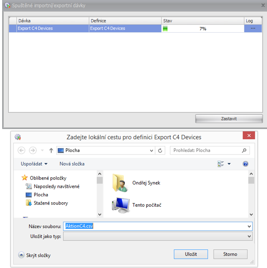267x268 pixels.
Task: Click the Oblíbené položky star icon
Action: click(24, 178)
